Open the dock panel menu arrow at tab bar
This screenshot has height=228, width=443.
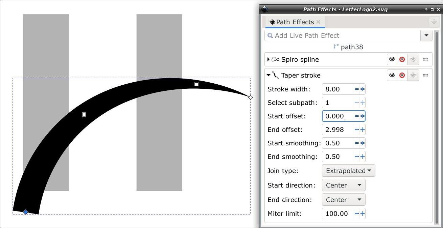pos(434,22)
